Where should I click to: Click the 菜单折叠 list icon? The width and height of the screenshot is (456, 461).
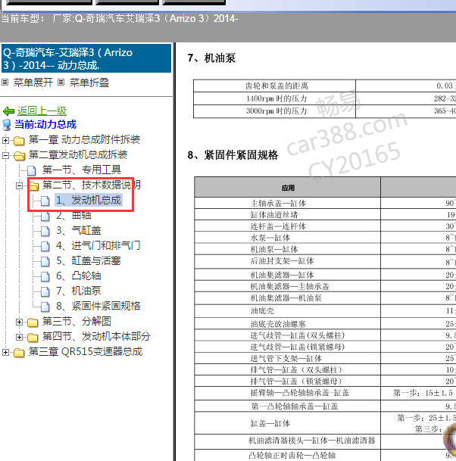(61, 82)
